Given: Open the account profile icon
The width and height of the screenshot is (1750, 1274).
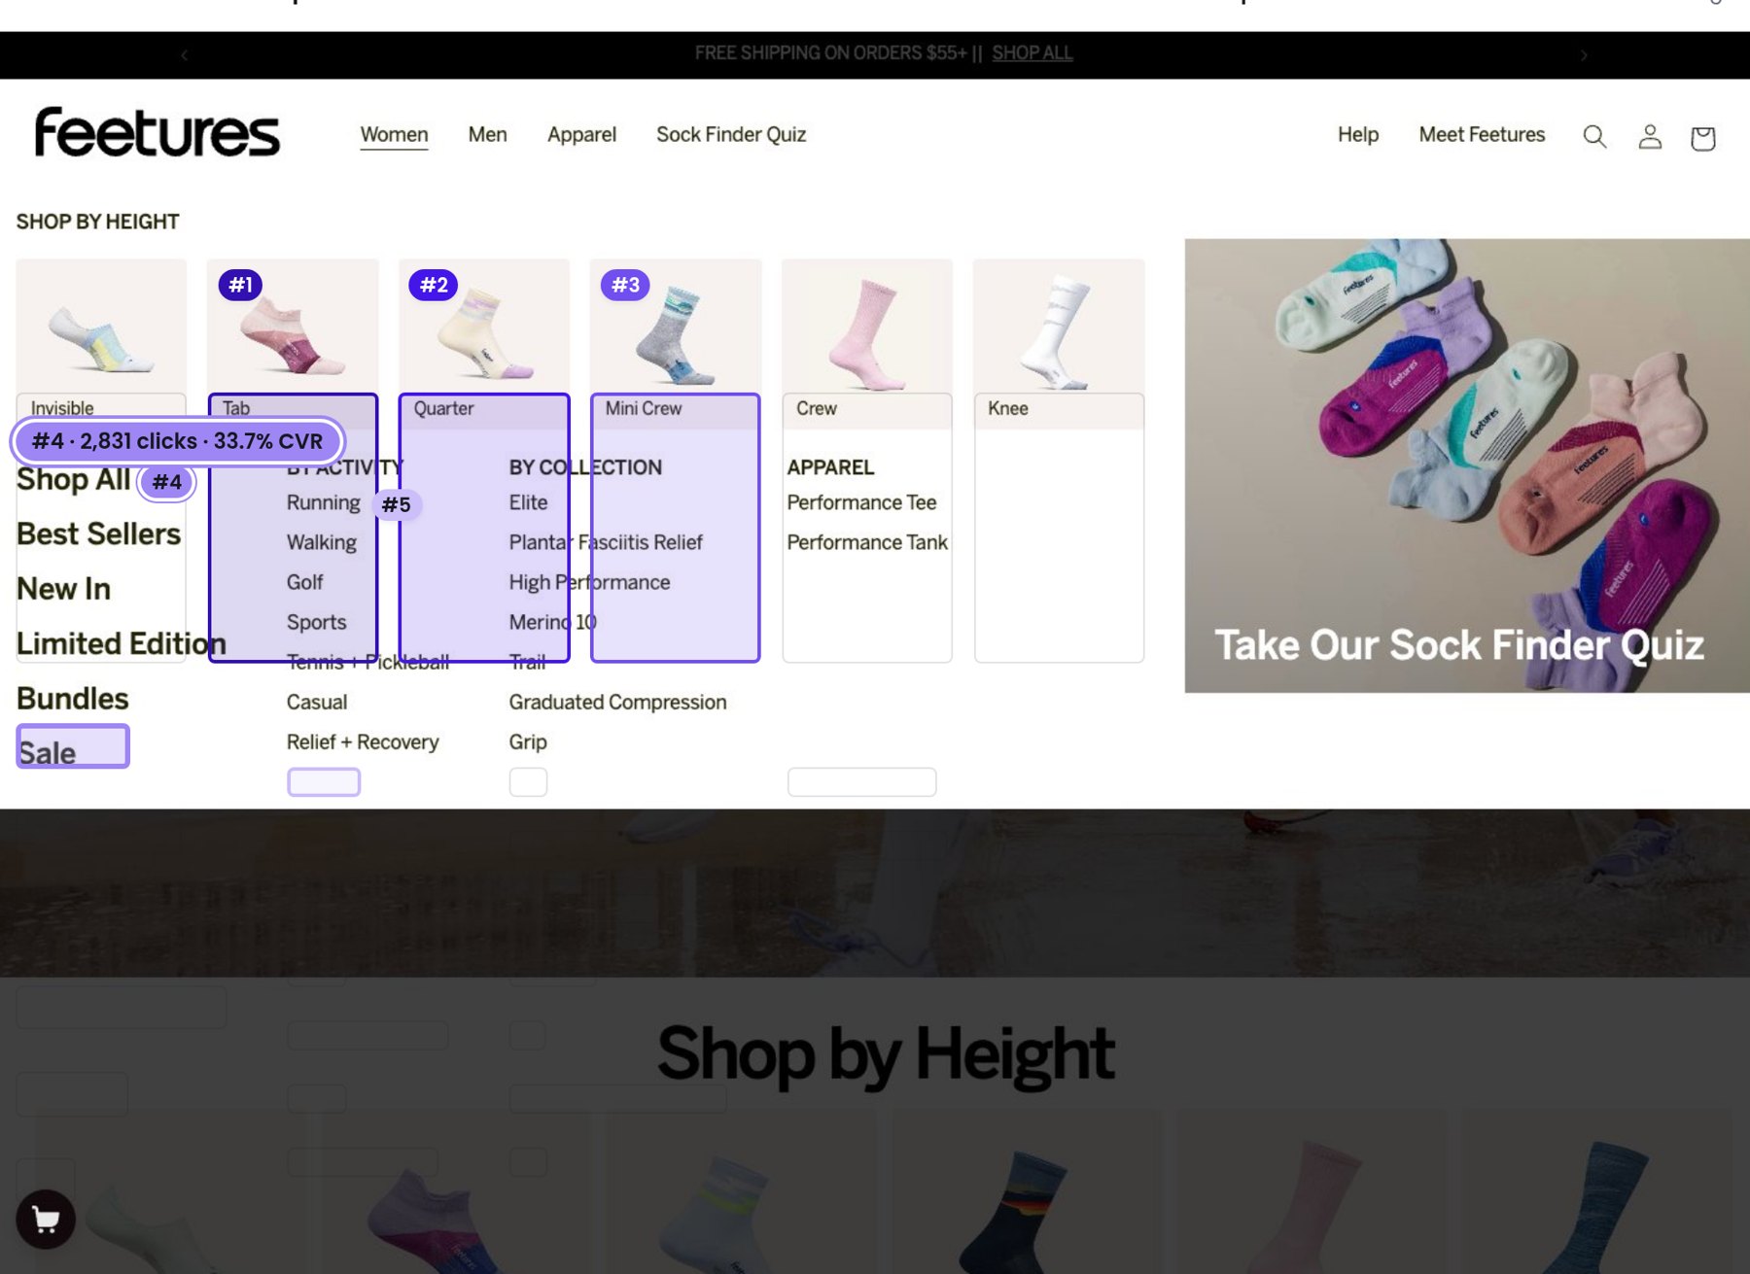Looking at the screenshot, I should coord(1650,136).
